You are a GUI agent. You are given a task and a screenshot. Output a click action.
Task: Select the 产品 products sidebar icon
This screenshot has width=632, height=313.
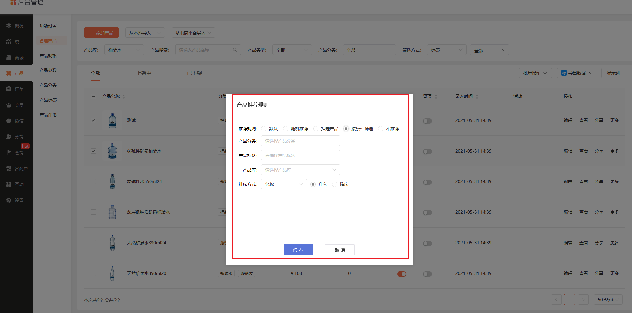tap(9, 73)
